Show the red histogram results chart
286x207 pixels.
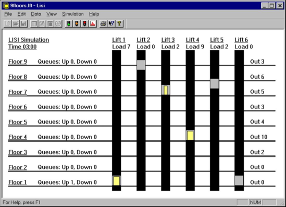coord(93,24)
